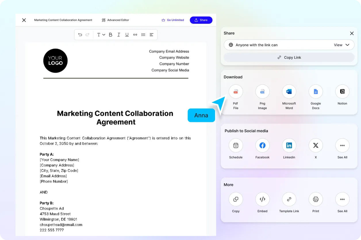This screenshot has height=240, width=361.
Task: Publish to Linkedin
Action: 289,145
